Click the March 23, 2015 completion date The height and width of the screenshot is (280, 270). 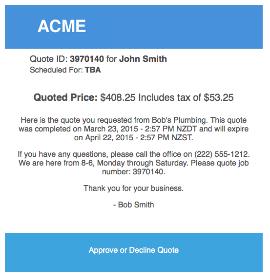111,129
